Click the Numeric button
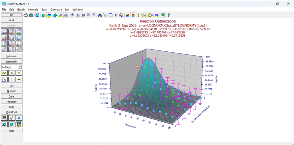The width and height of the screenshot is (294, 145). tap(11, 91)
